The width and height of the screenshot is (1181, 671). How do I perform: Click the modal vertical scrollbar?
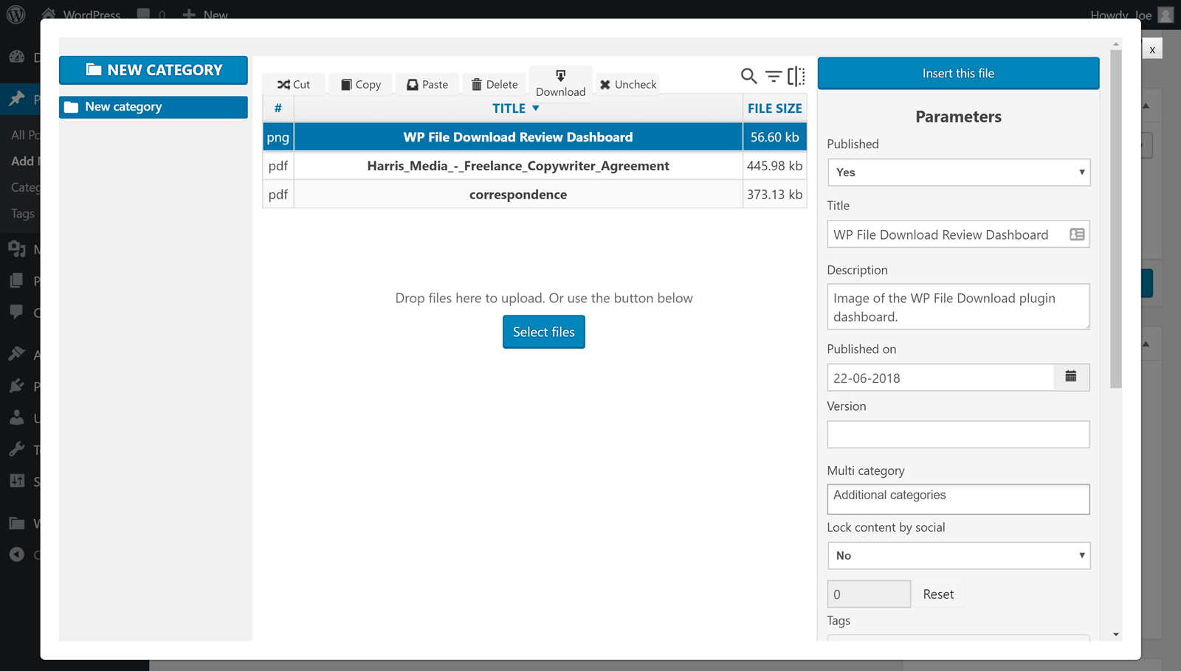point(1116,219)
